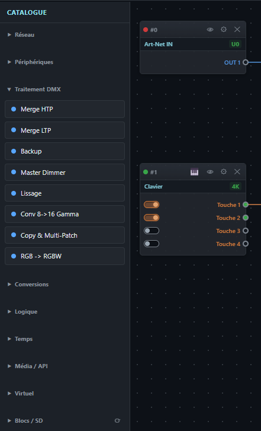Enable the Touche 3 switch
Image resolution: width=261 pixels, height=431 pixels.
(152, 231)
